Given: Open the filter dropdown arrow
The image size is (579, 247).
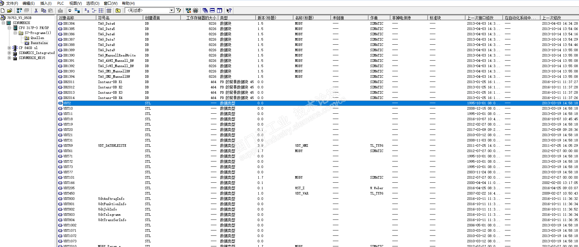Looking at the screenshot, I should 171,10.
